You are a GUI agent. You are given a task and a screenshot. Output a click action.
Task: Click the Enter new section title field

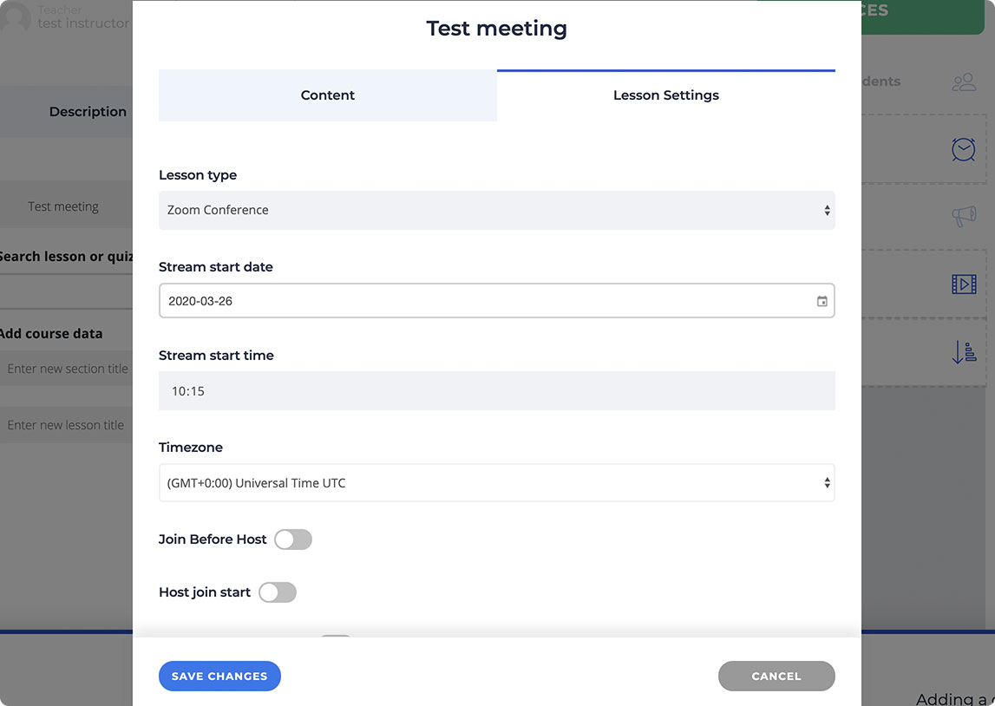point(68,369)
